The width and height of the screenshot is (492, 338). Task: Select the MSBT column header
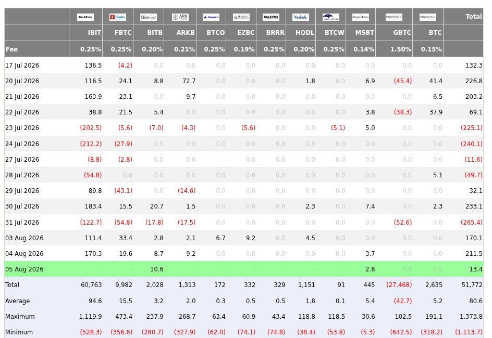pos(365,33)
